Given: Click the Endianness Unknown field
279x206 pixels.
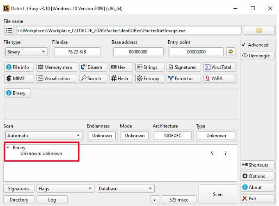Looking at the screenshot, I should click(x=102, y=136).
